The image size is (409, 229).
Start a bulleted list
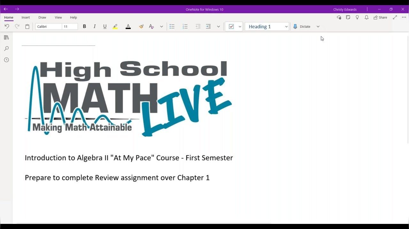coord(172,26)
